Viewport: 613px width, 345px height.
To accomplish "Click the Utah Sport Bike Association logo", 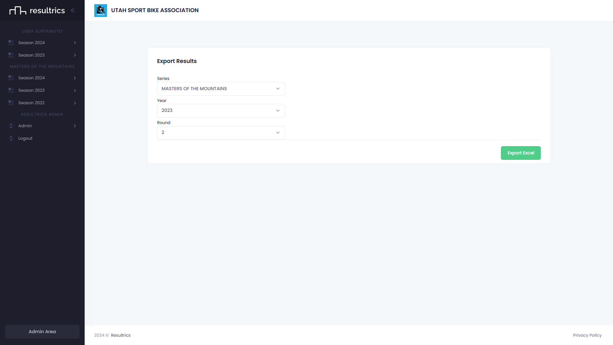I will tap(100, 11).
